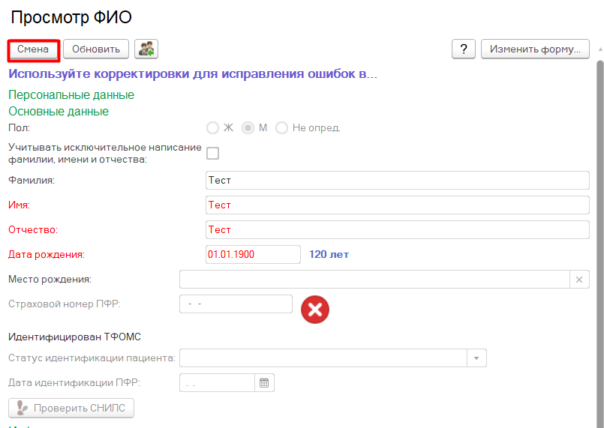The image size is (604, 428).
Task: Clear the Место рождения field with X
Action: [579, 280]
